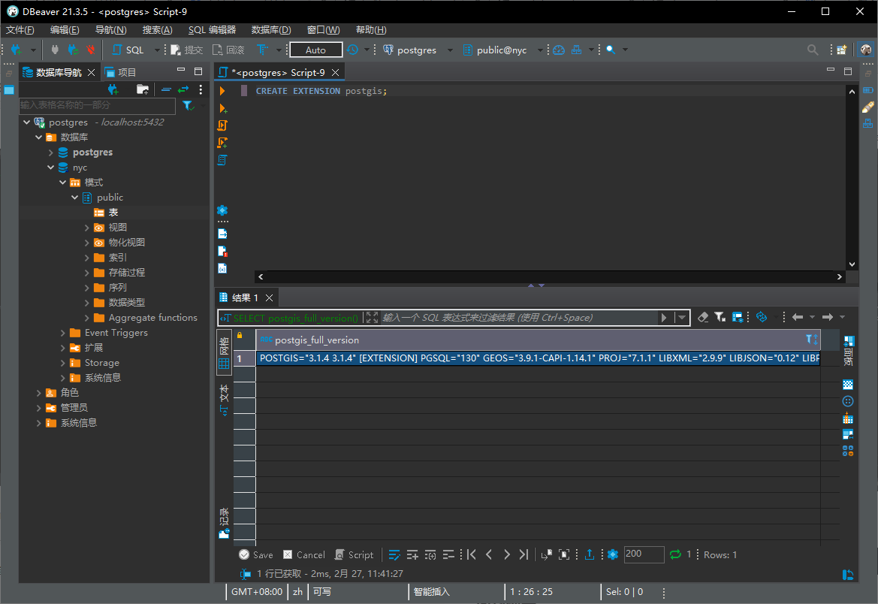This screenshot has height=604, width=878.
Task: Add a new row in results toolbar
Action: click(412, 554)
